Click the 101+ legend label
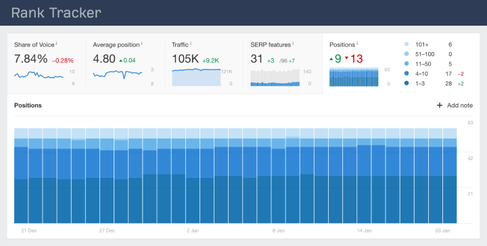This screenshot has height=246, width=487. (x=422, y=45)
